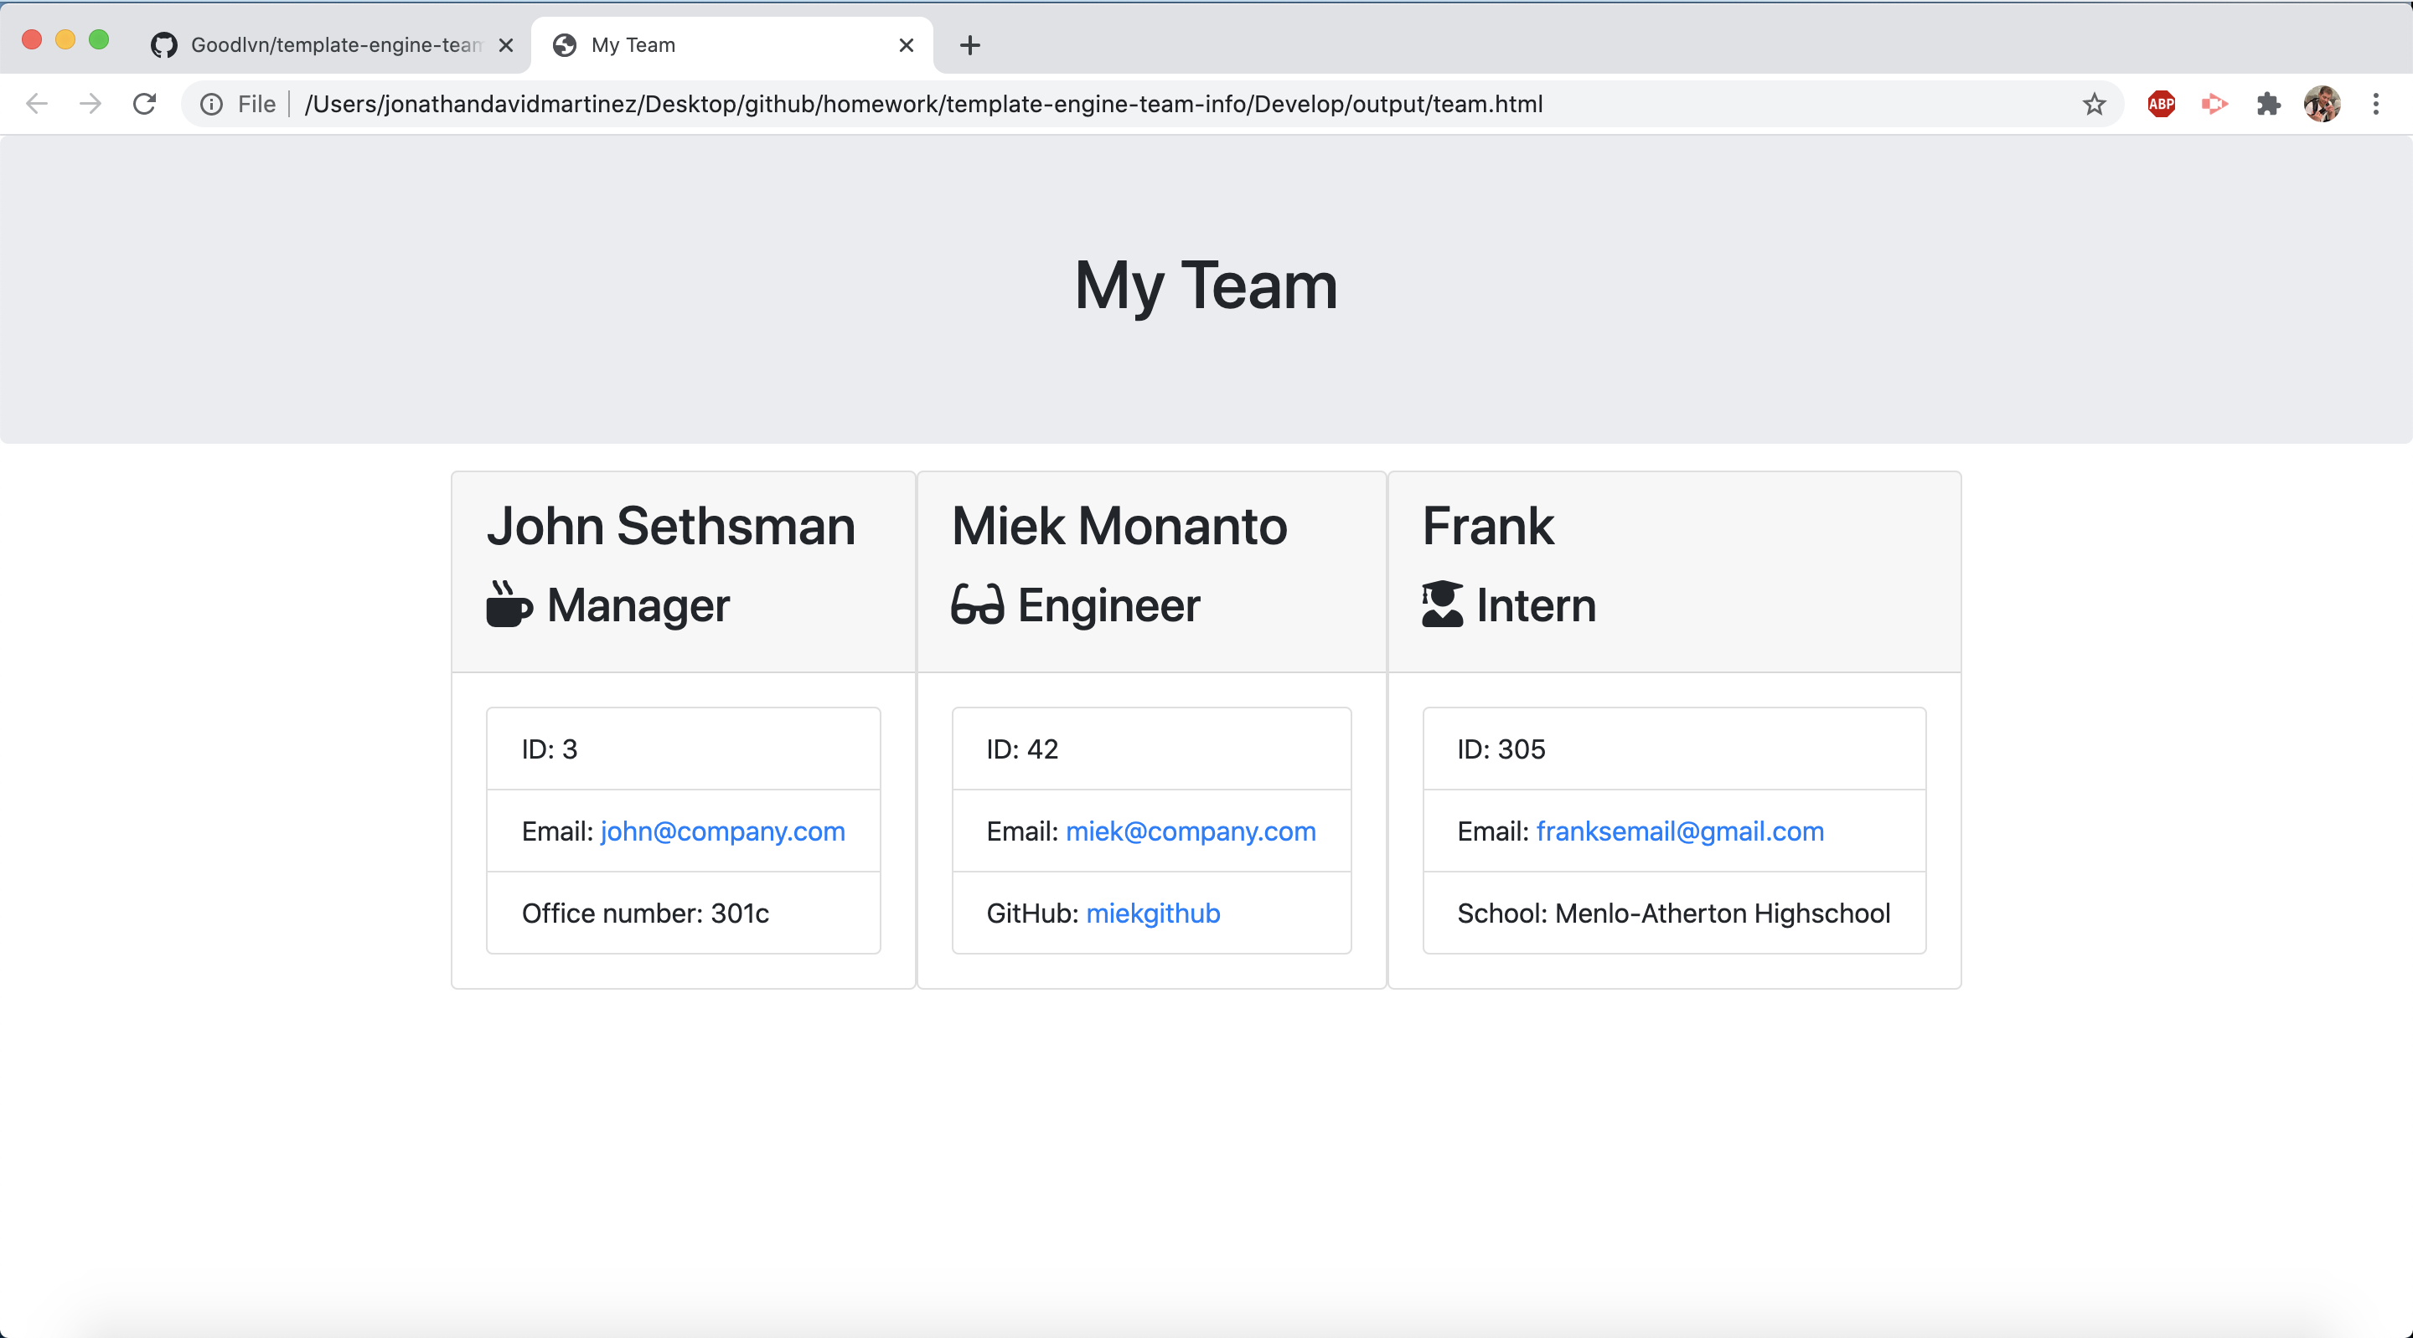Open the AdBlock Plus extension
Screen dimensions: 2413x1338
[2161, 104]
